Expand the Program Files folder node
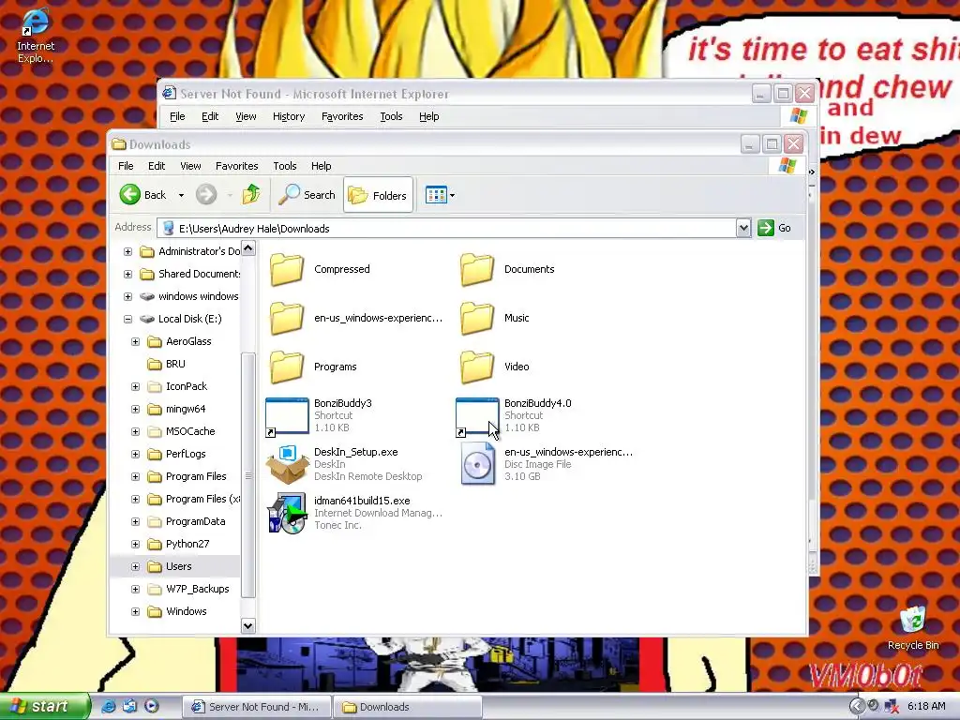Image resolution: width=960 pixels, height=720 pixels. tap(135, 476)
